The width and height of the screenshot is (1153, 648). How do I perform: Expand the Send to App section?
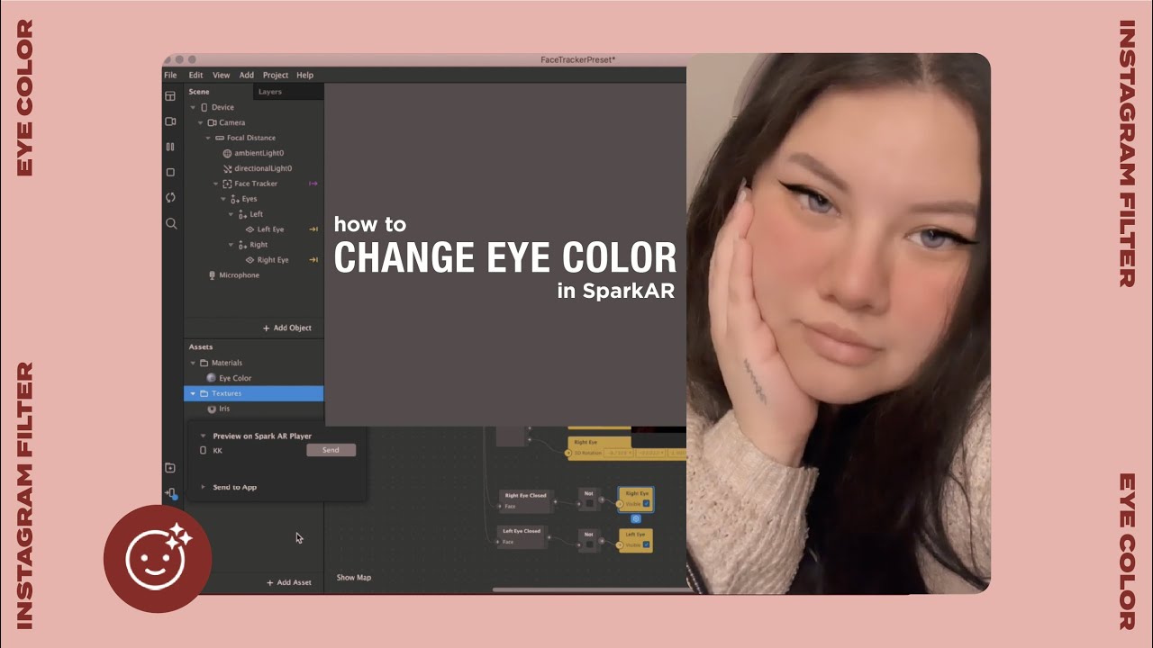coord(203,487)
